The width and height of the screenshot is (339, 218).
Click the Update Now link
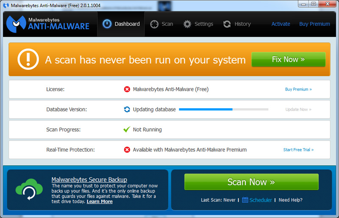click(x=298, y=109)
